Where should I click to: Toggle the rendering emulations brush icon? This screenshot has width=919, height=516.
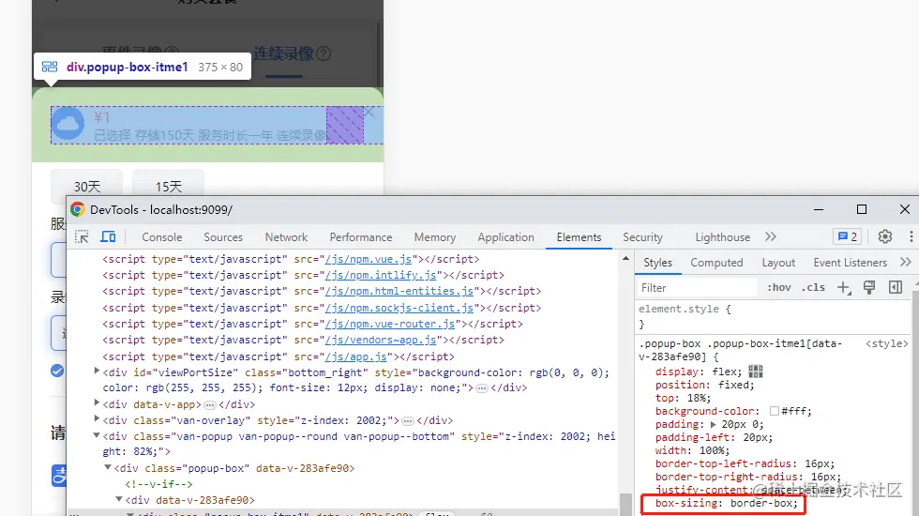tap(869, 287)
